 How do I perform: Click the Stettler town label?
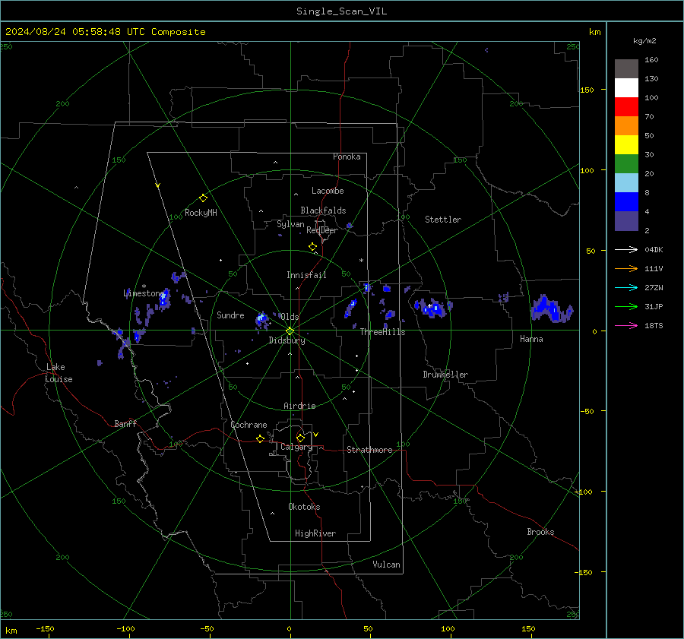443,220
